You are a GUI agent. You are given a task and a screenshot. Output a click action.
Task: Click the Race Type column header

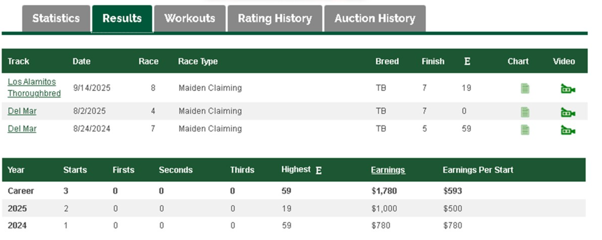pos(198,62)
